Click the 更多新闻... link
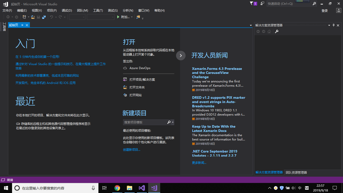Viewport: 343px width, 193px height. click(x=199, y=163)
